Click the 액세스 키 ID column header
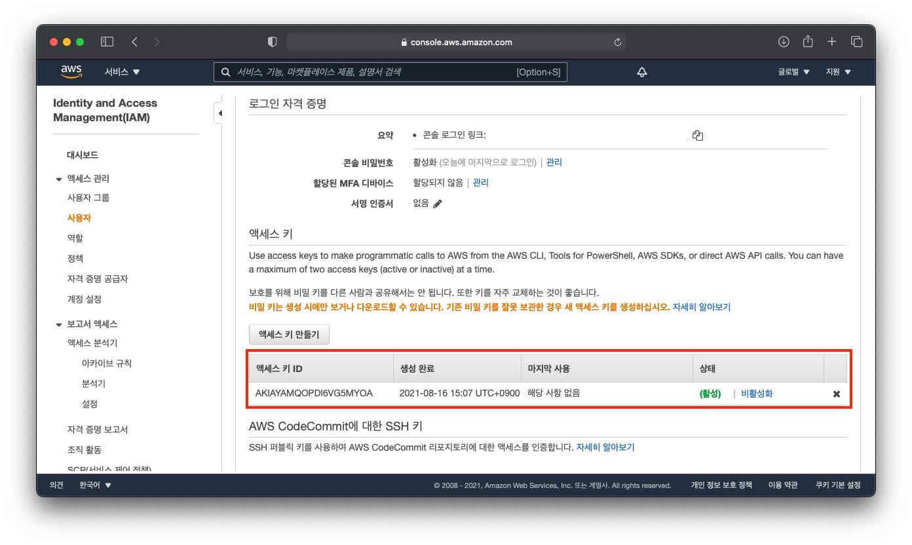The height and width of the screenshot is (545, 912). (x=321, y=369)
